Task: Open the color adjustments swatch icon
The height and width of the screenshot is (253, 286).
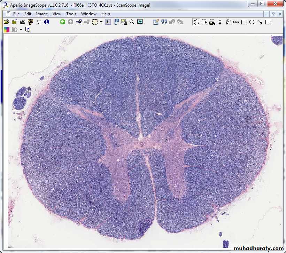Action: 7,30
